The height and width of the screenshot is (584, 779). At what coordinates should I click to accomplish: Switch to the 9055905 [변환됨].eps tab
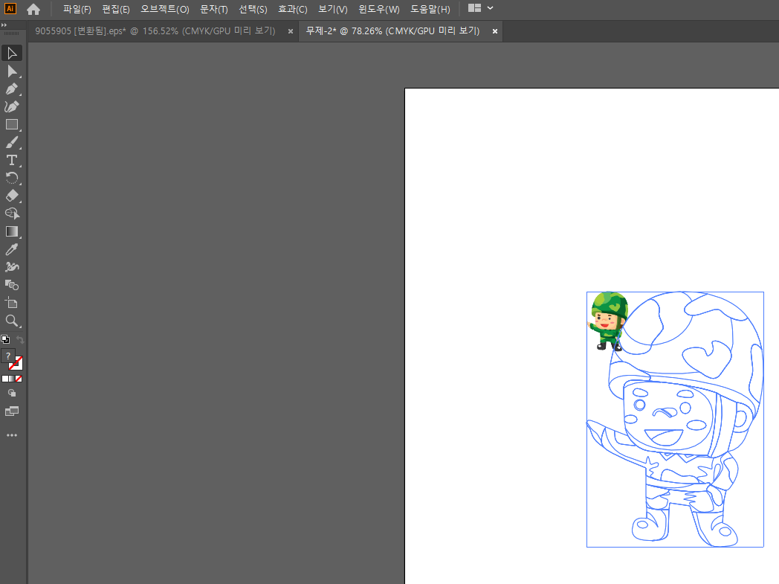155,31
